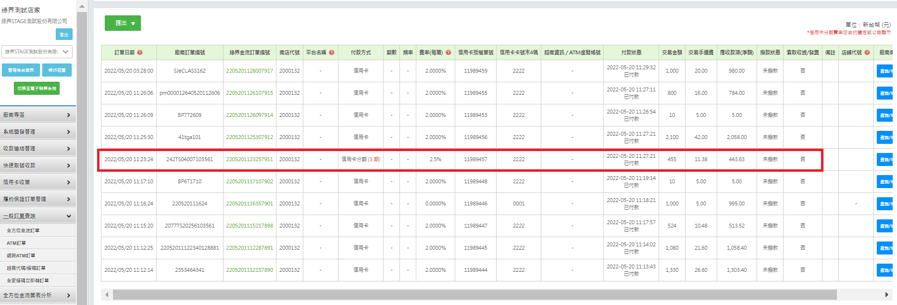This screenshot has width=897, height=305.
Task: Select the 2.5% fee rate cell
Action: (x=435, y=159)
